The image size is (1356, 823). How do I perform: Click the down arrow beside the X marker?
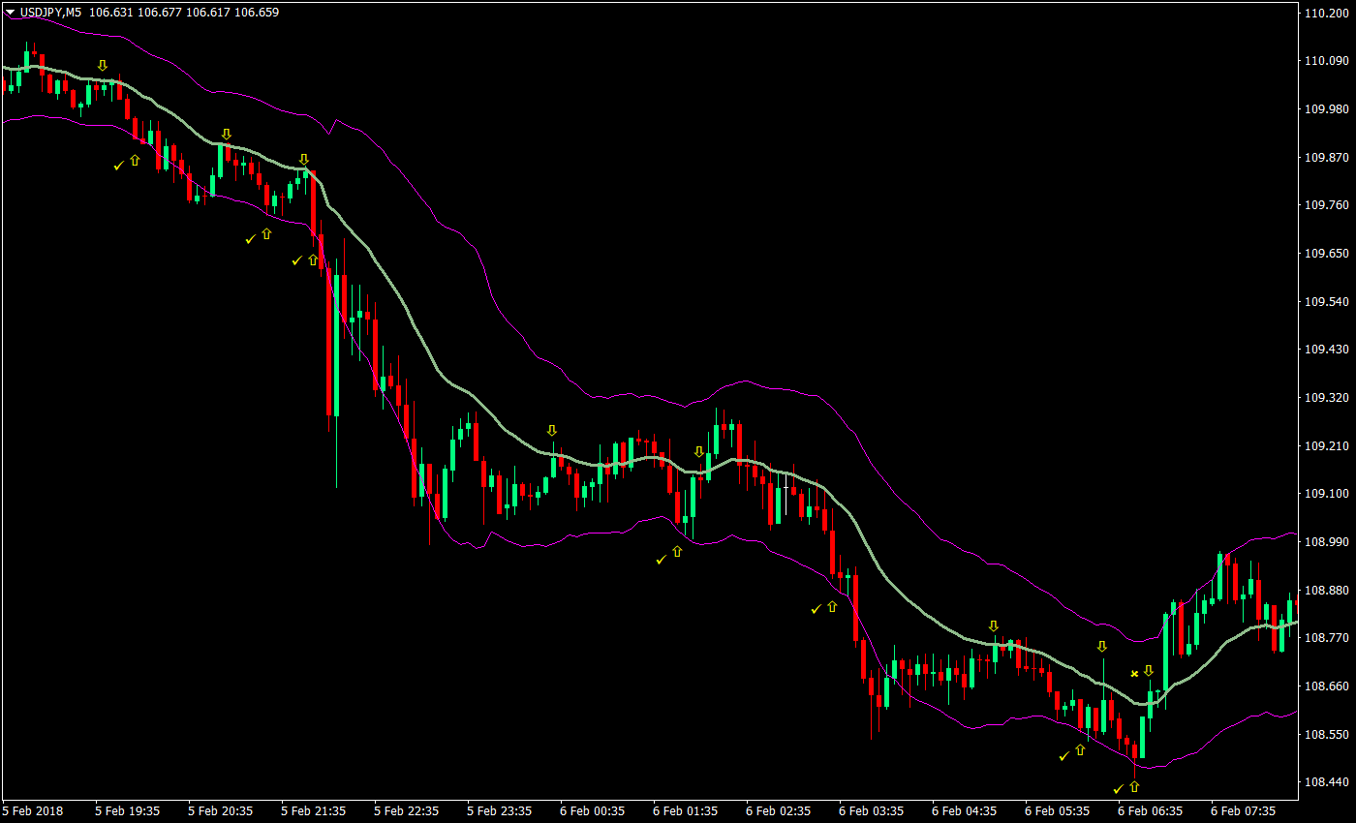(x=1150, y=669)
